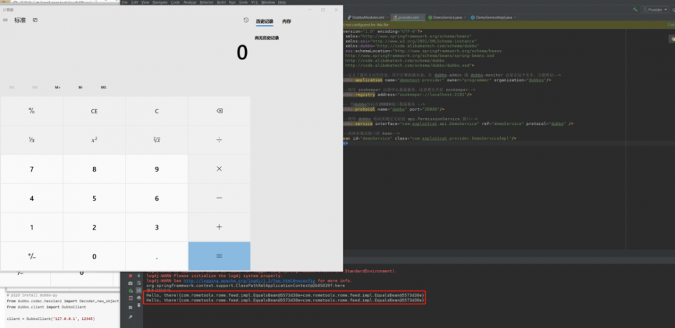Click the backspace delete icon key
This screenshot has height=328, width=675.
pyautogui.click(x=219, y=111)
